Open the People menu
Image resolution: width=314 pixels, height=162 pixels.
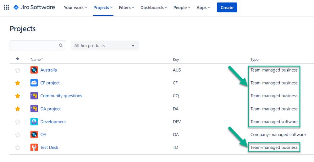coord(182,8)
